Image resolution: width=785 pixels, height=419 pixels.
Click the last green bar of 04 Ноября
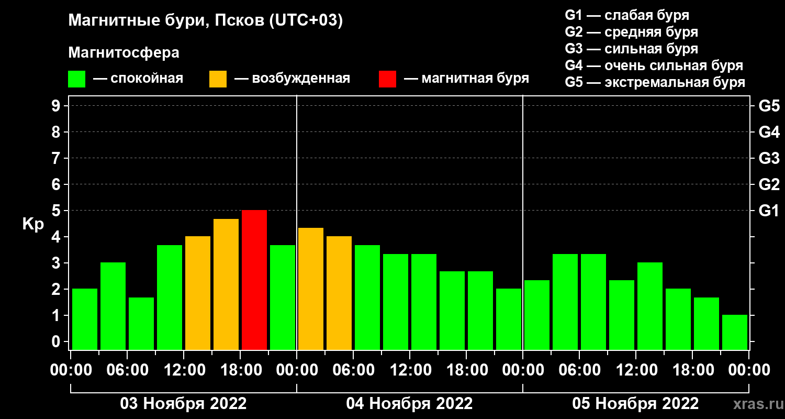click(509, 319)
